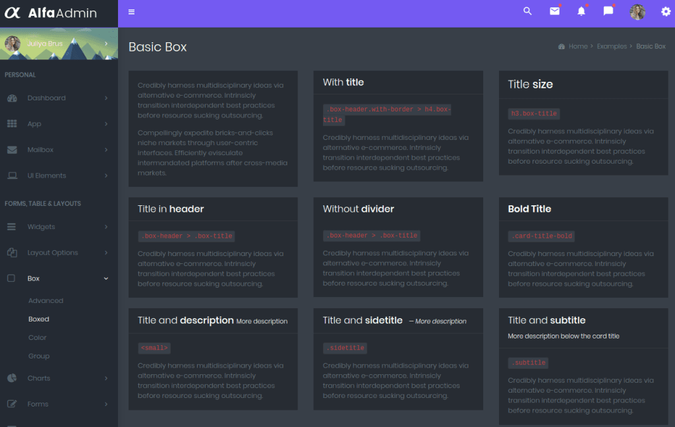This screenshot has height=427, width=675.
Task: Expand the Layout Options chevron
Action: (x=106, y=253)
